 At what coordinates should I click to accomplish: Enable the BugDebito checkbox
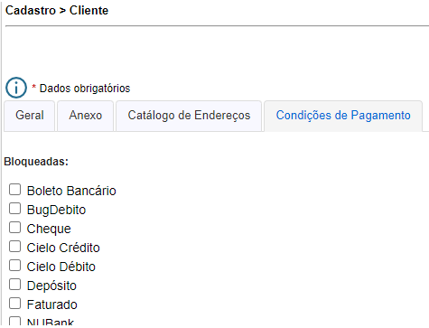(x=14, y=209)
